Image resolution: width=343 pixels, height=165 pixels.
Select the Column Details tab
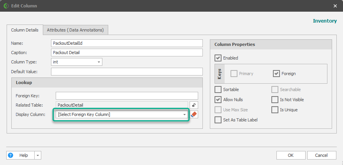[x=25, y=30]
